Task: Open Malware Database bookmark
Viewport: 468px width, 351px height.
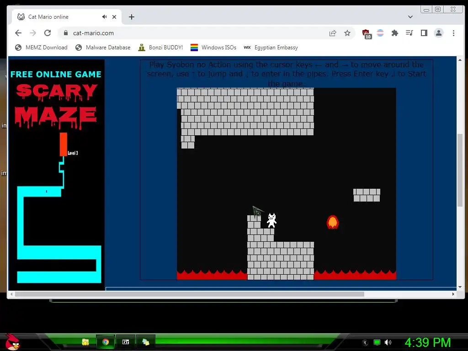Action: [103, 48]
